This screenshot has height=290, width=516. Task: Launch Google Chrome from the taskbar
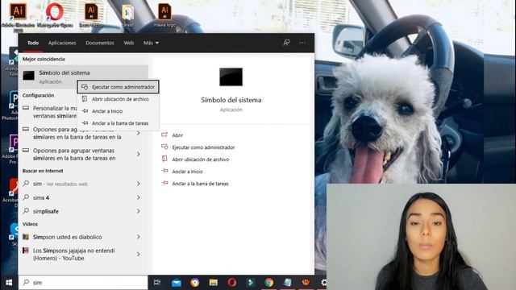point(268,283)
